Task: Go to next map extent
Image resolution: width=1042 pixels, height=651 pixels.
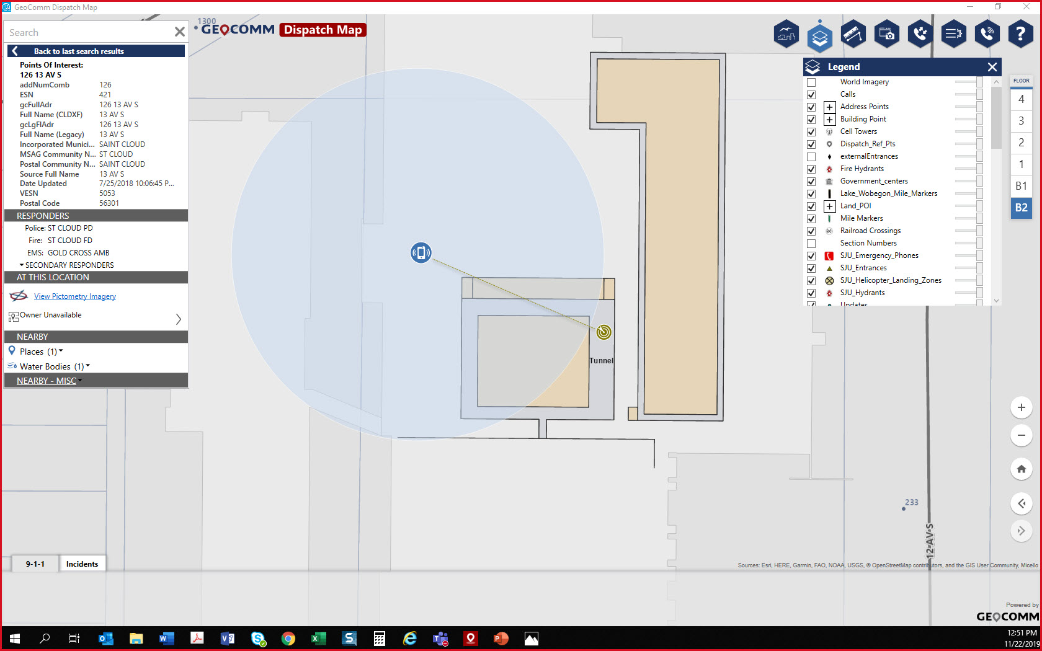Action: pos(1021,531)
